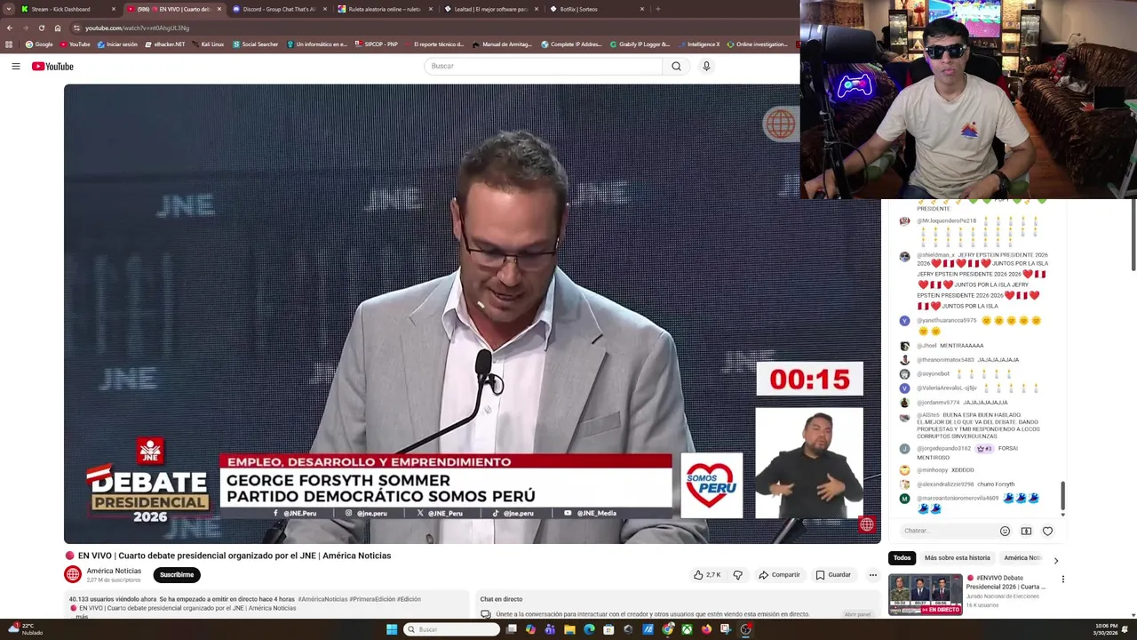Open the América Noticias channel name
Screen dimensions: 1137x640
[x=114, y=571]
